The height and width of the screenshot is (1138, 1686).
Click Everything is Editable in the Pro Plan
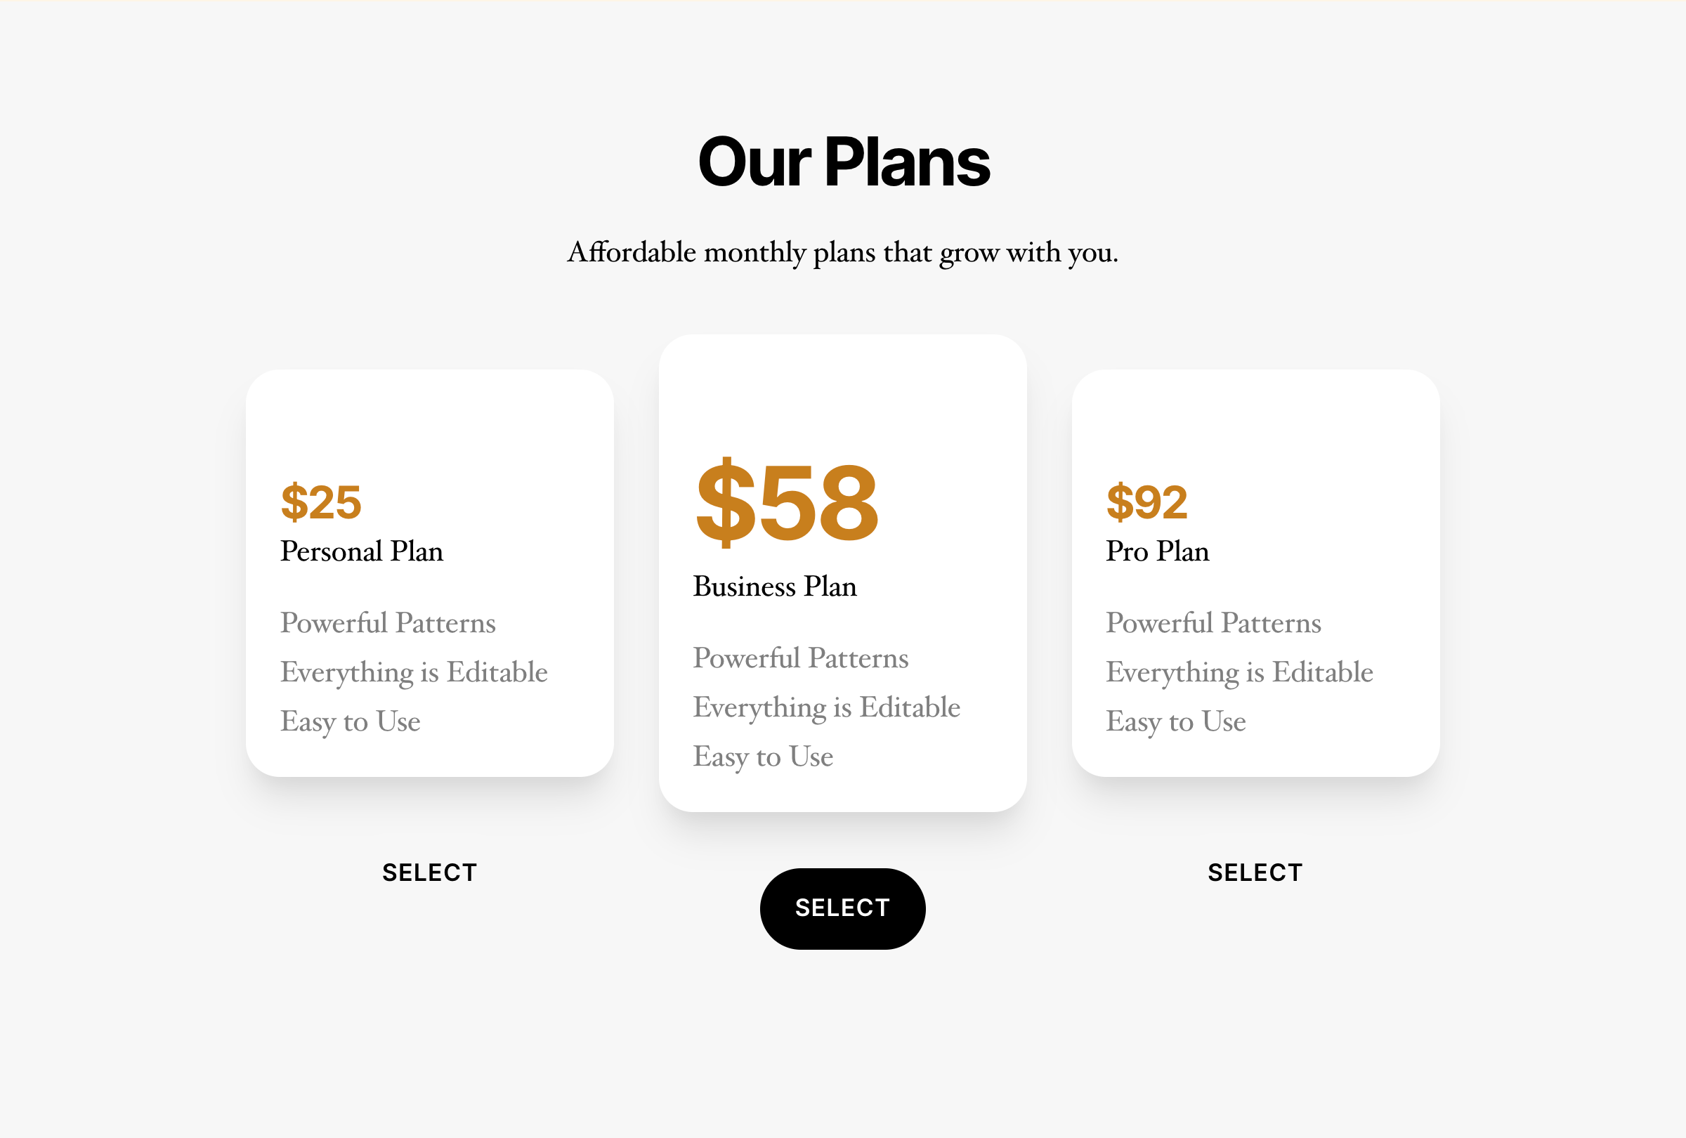[x=1239, y=672]
